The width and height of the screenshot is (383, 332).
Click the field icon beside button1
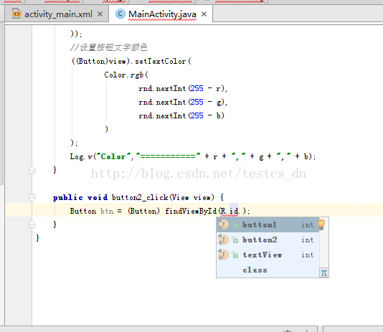(223, 224)
